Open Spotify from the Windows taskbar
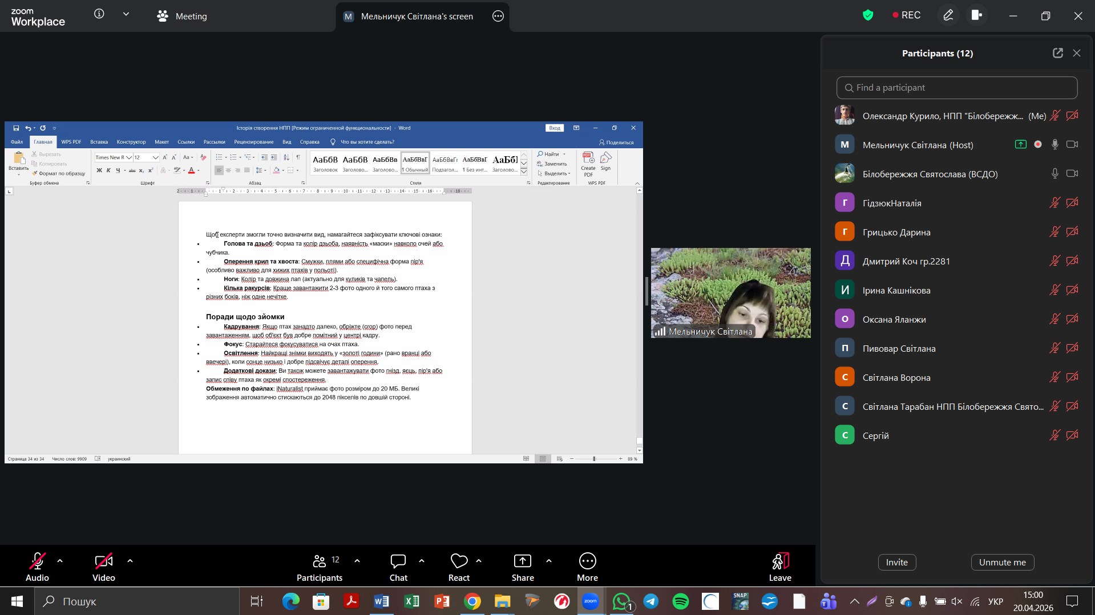This screenshot has width=1095, height=615. [680, 601]
